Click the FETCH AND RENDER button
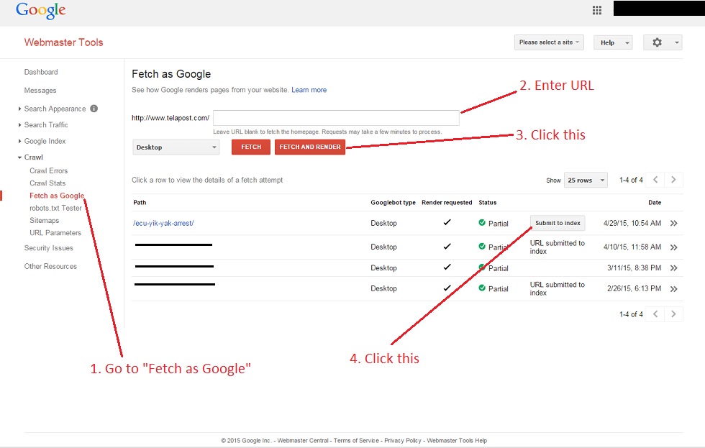The height and width of the screenshot is (448, 705). click(x=310, y=147)
